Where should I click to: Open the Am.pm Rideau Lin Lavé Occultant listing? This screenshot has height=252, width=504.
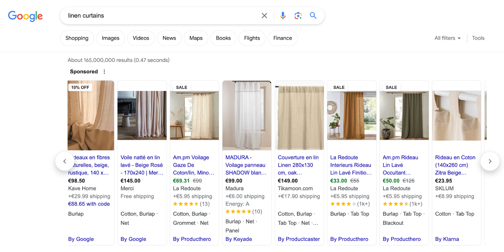(400, 165)
